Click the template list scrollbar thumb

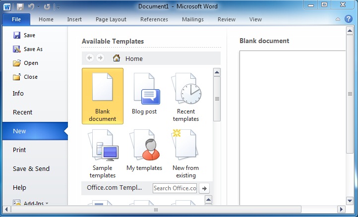tap(217, 99)
